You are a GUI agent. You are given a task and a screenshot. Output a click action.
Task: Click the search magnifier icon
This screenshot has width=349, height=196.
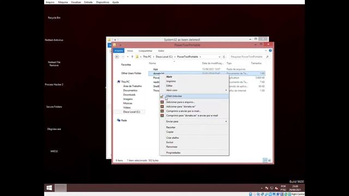pyautogui.click(x=267, y=57)
